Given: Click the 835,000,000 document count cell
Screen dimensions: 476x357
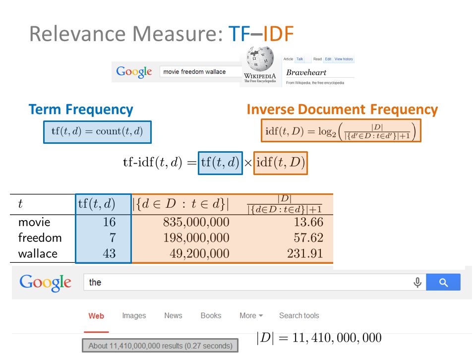Looking at the screenshot, I should coord(196,223).
